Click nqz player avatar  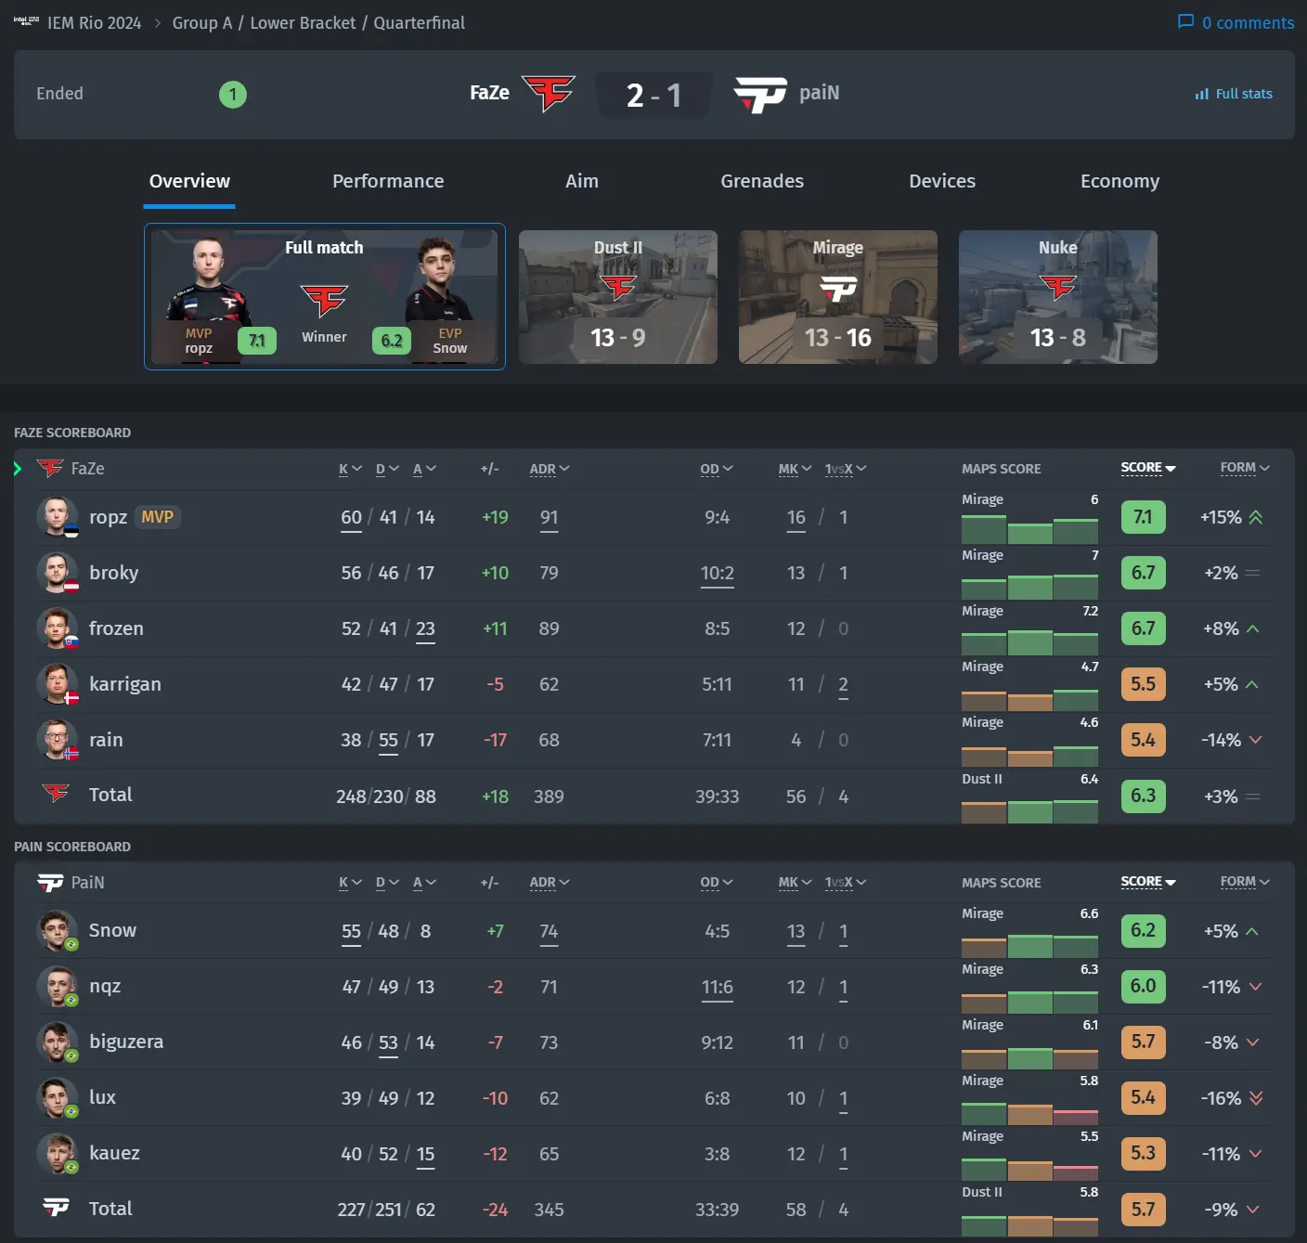click(57, 986)
